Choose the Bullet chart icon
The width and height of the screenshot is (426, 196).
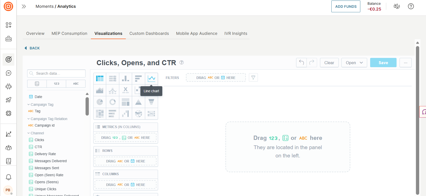pyautogui.click(x=113, y=114)
